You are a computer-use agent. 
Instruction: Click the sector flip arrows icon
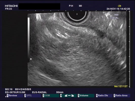coord(69,95)
